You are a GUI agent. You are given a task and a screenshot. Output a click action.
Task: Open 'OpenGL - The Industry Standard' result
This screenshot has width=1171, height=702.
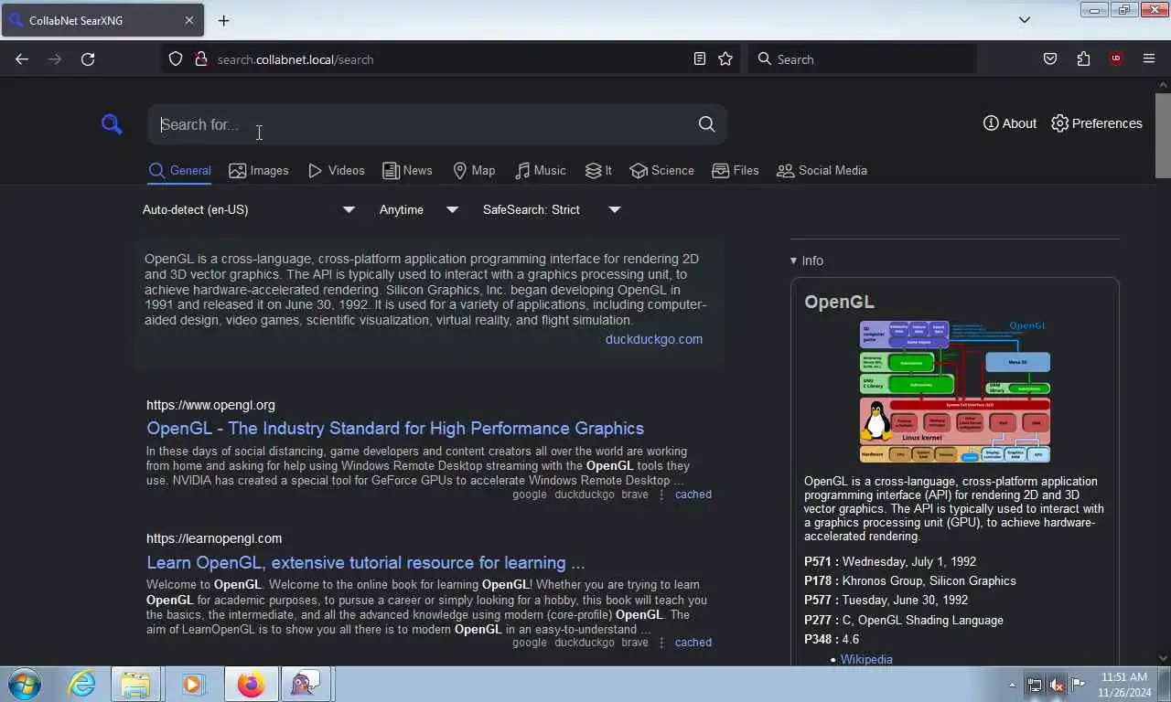(x=395, y=428)
